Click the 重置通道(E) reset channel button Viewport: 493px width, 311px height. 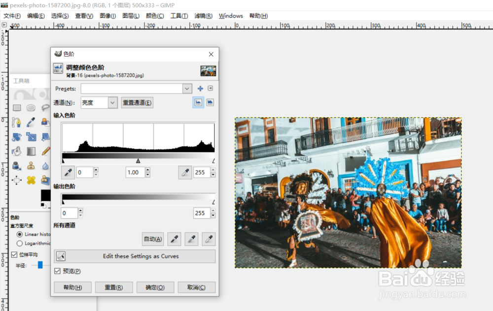click(137, 103)
